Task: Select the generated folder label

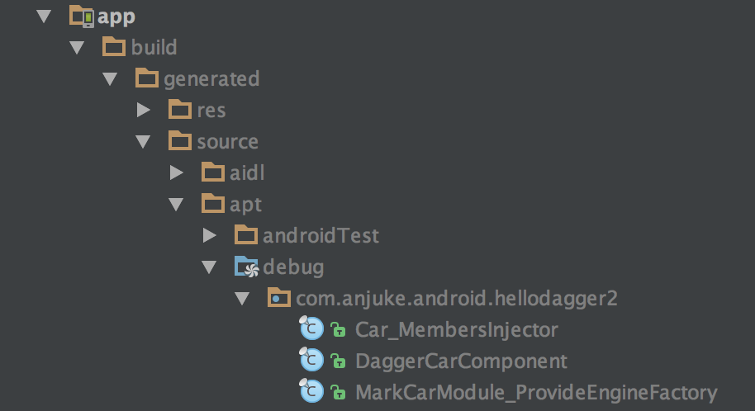Action: 211,78
